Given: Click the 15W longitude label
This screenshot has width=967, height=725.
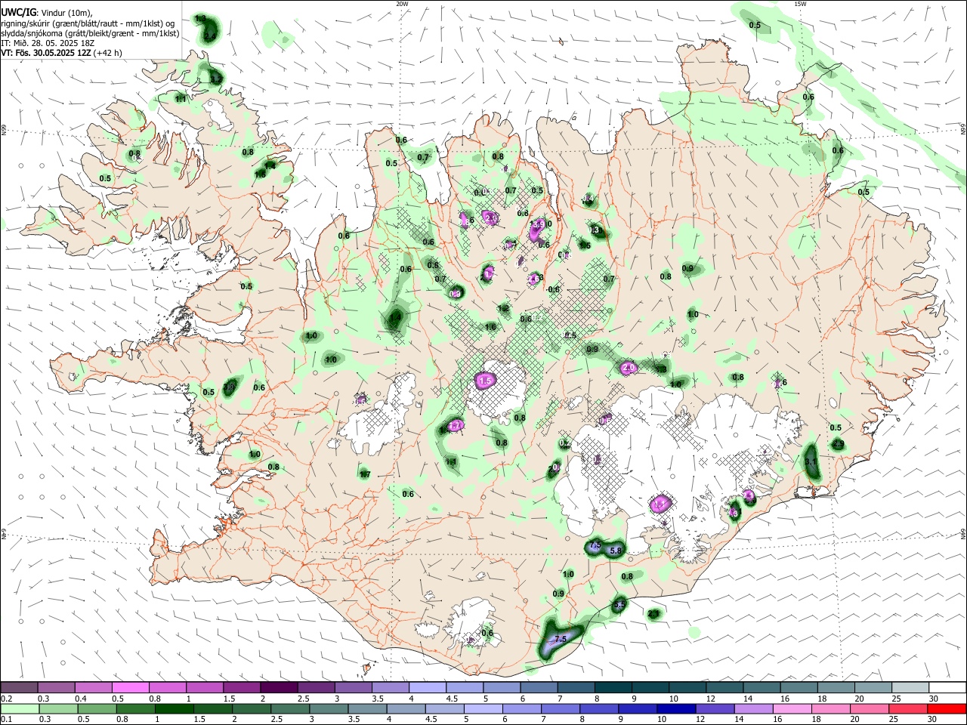Looking at the screenshot, I should 800,4.
